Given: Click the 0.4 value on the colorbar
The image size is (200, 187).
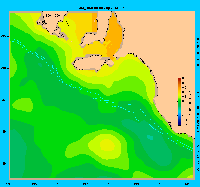Looking at the screenshot, I should (x=184, y=83).
